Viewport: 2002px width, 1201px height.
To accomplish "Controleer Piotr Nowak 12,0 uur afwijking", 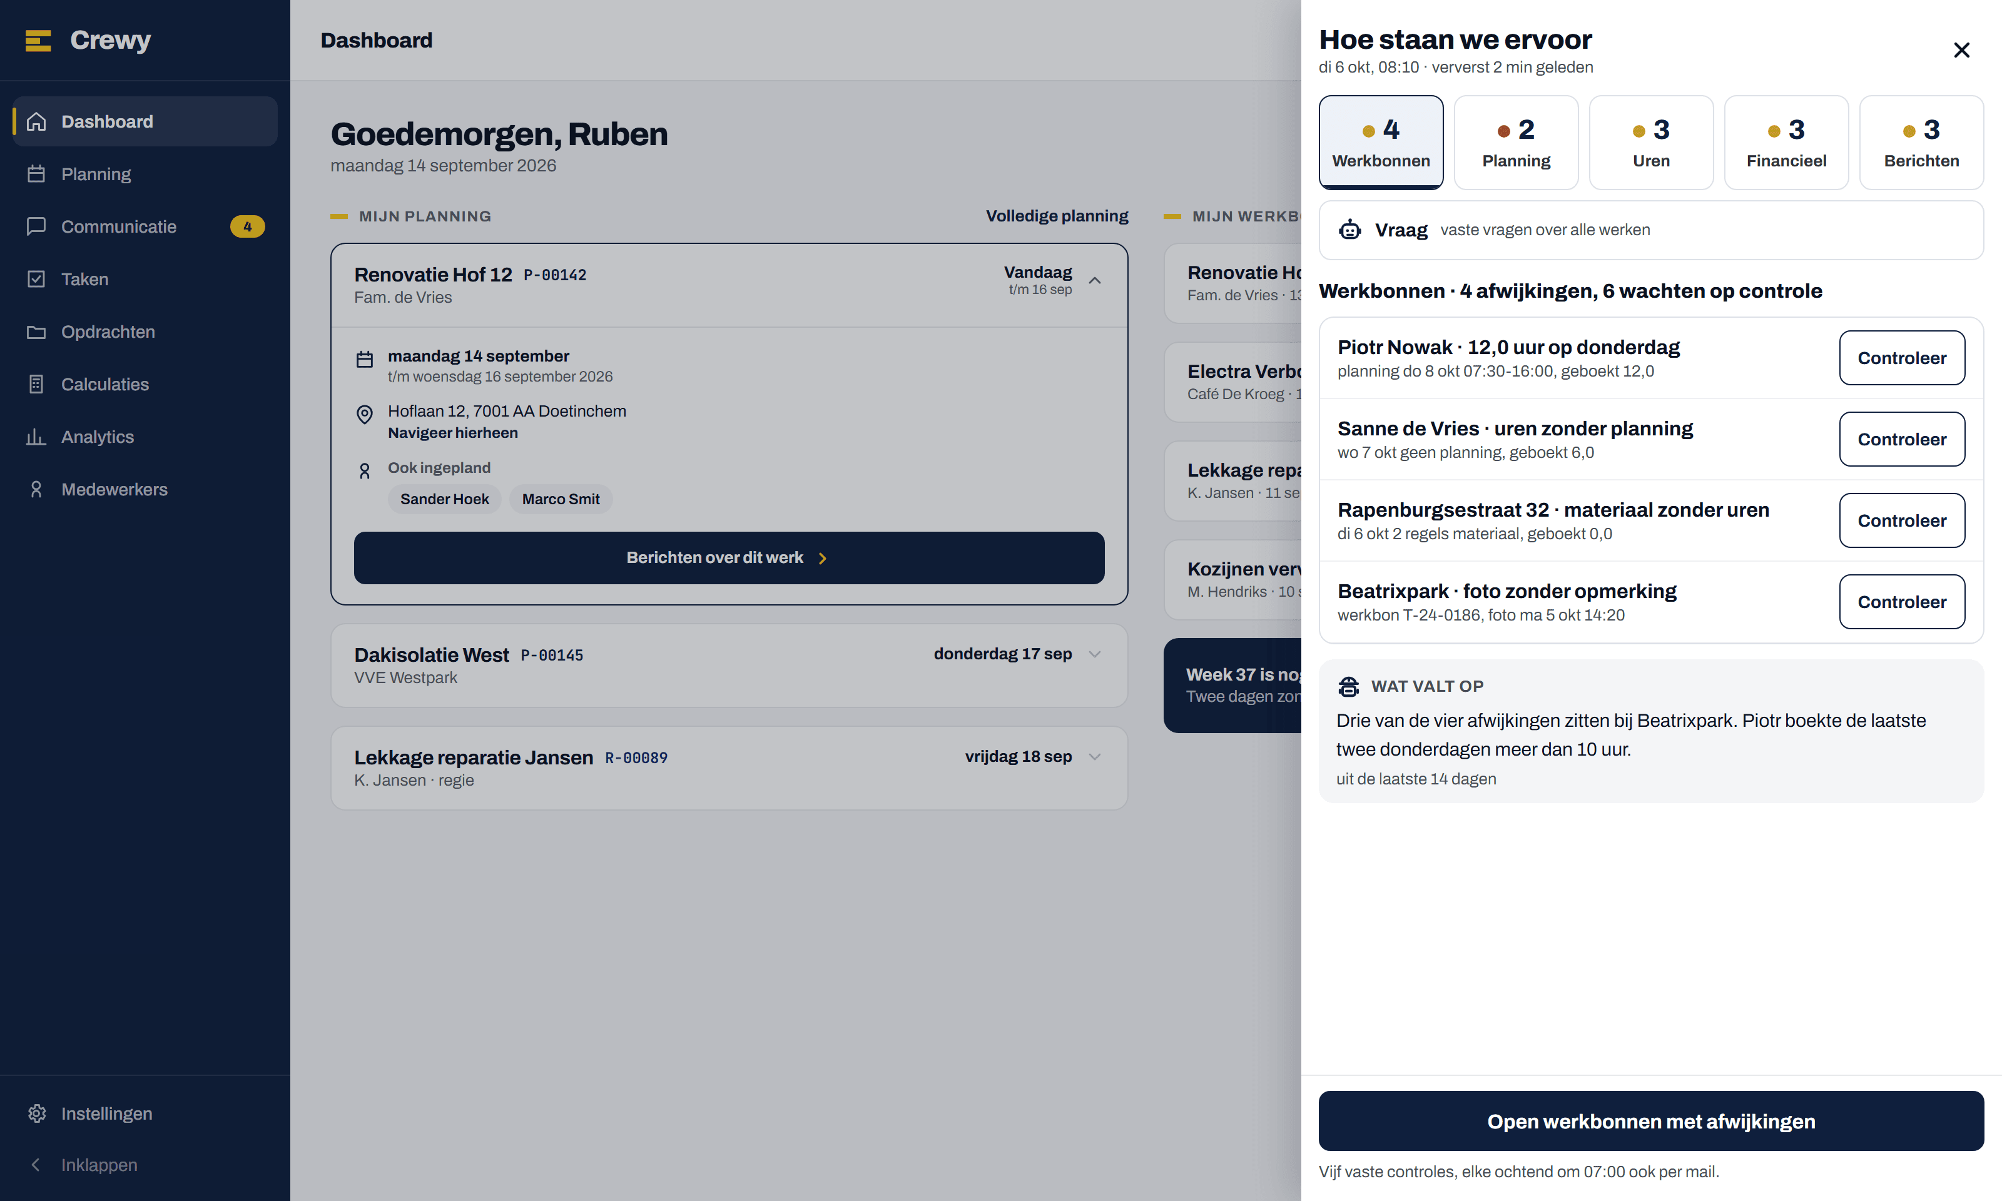I will [x=1903, y=358].
